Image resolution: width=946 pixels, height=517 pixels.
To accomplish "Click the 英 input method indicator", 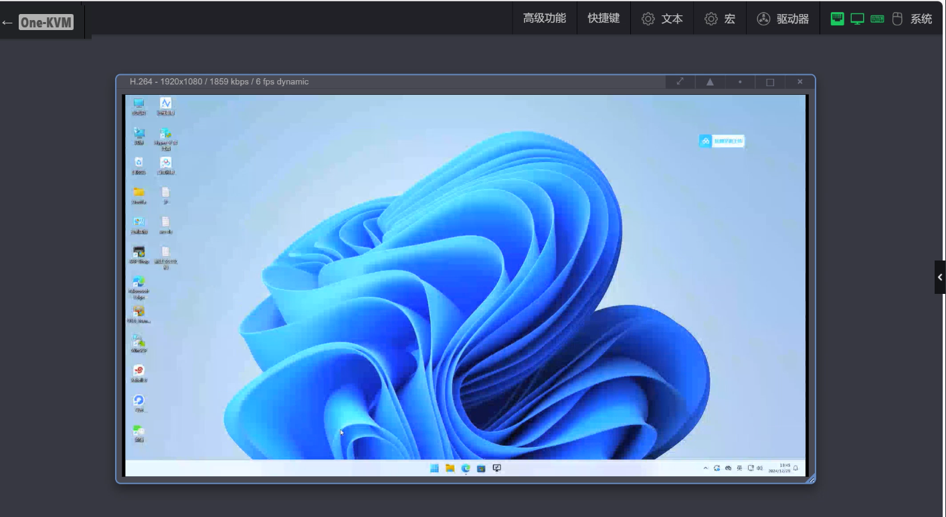I will [x=739, y=468].
